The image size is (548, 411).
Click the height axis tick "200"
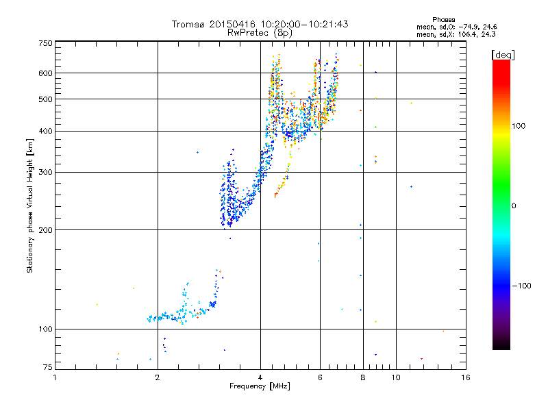point(45,230)
